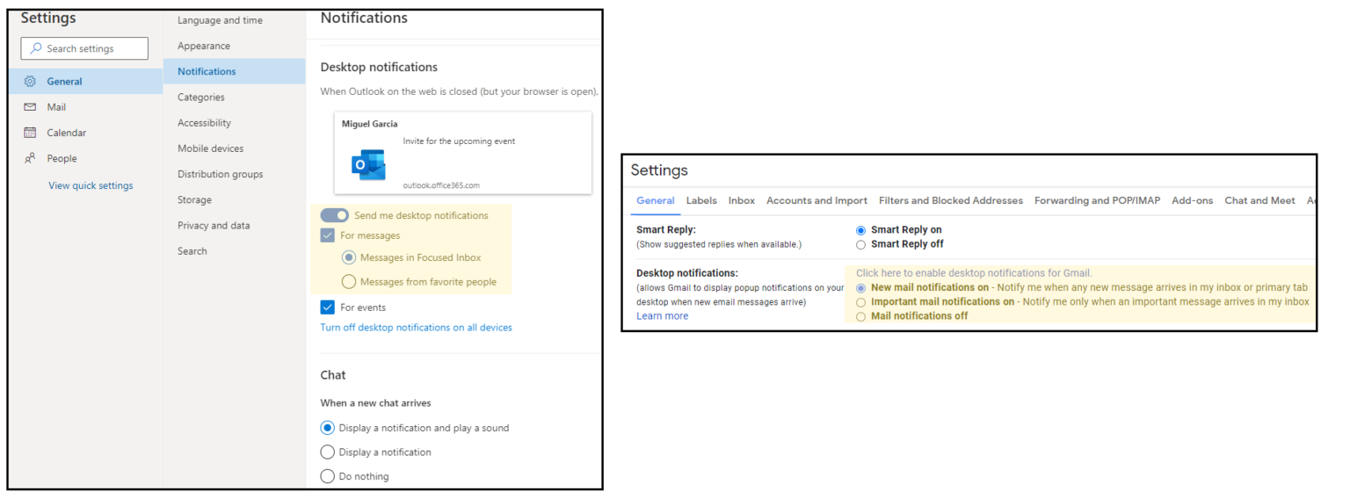
Task: Open Search settings category
Action: pos(192,250)
